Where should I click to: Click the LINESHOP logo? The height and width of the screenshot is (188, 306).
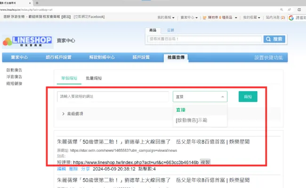[27, 41]
